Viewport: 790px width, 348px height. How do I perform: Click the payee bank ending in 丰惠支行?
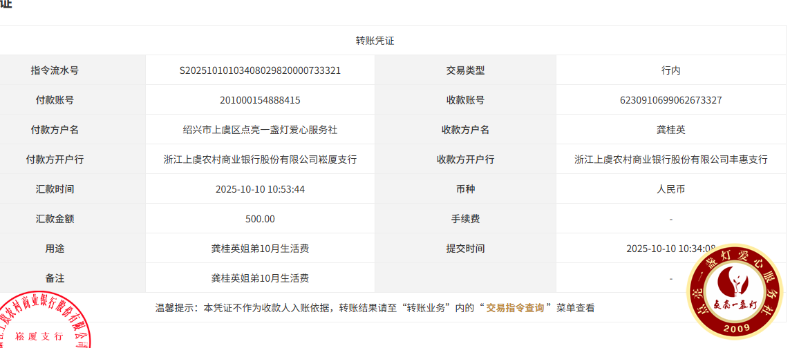(670, 159)
